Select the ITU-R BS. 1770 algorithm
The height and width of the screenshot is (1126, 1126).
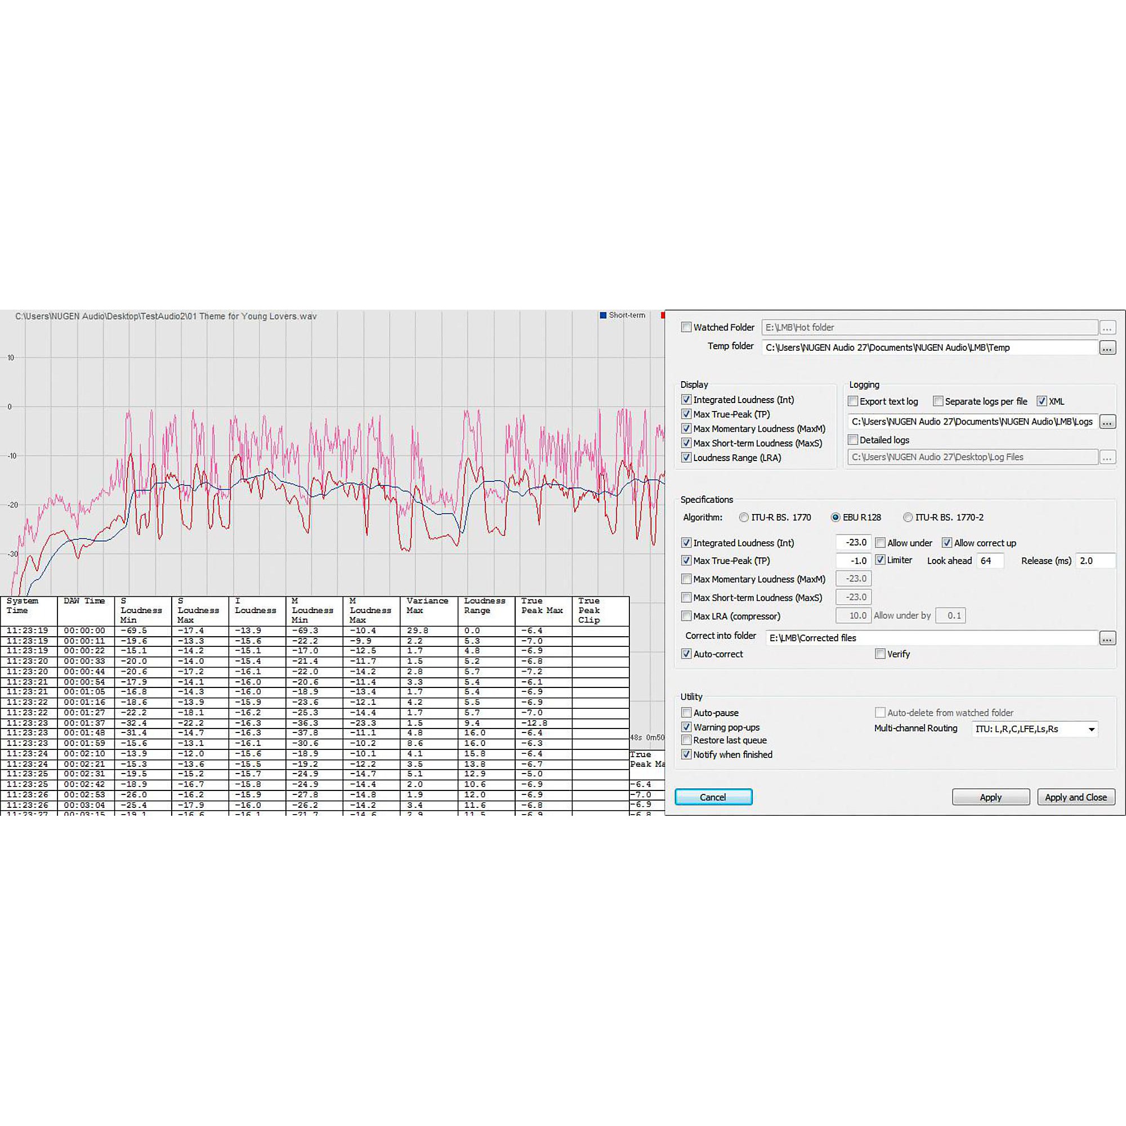[x=744, y=517]
